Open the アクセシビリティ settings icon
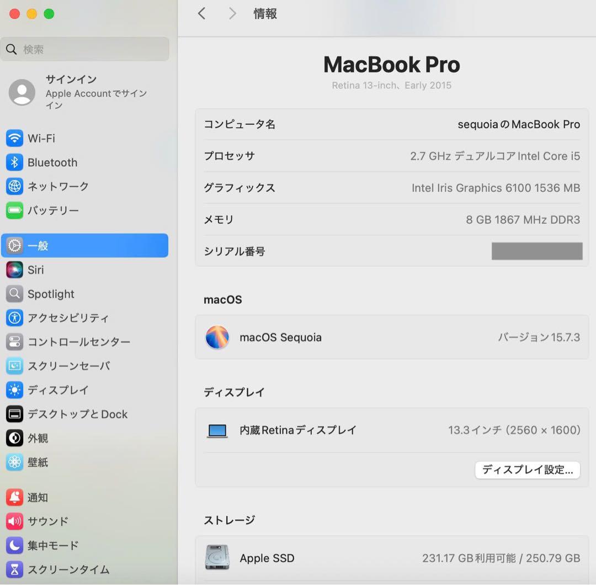 (14, 318)
